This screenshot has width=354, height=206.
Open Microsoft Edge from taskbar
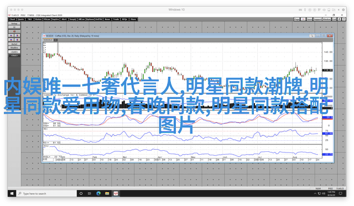coord(98,193)
